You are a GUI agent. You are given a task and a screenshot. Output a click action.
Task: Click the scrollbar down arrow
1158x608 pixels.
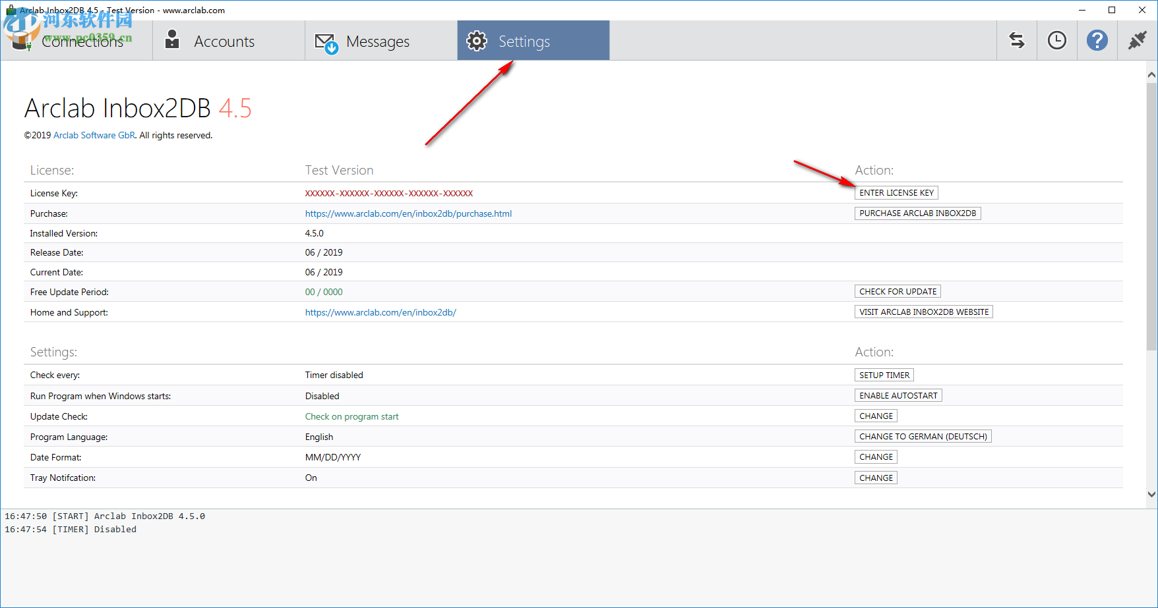coord(1151,494)
